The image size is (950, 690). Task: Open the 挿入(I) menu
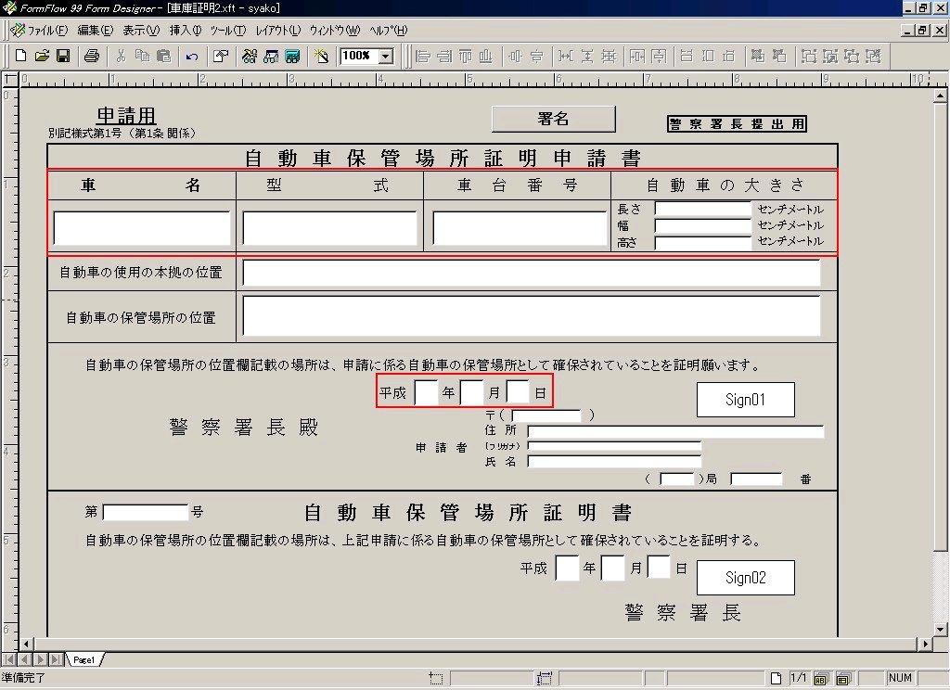(x=186, y=31)
